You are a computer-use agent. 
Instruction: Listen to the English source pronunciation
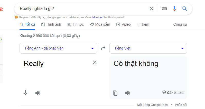(x=38, y=93)
